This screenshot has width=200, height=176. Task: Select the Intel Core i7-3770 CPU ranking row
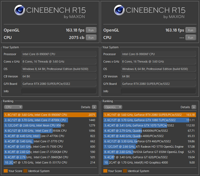pos(50,141)
